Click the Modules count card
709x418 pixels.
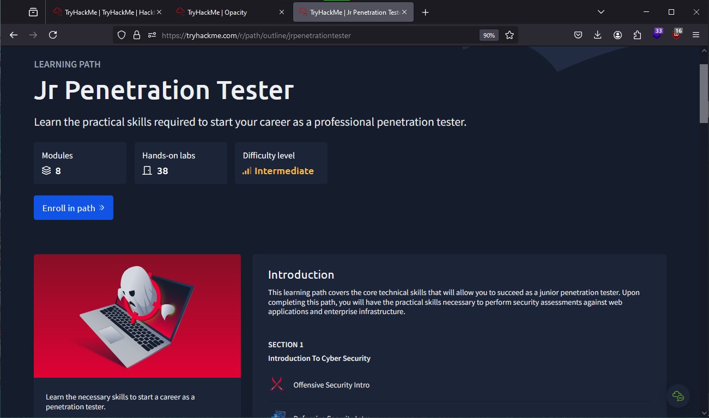click(80, 163)
